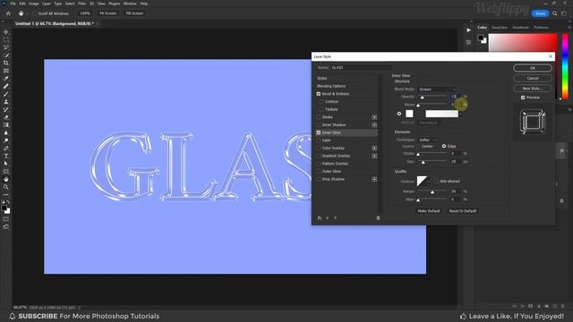Uncheck the Inner Glow checkbox
This screenshot has height=322, width=573.
pos(319,132)
